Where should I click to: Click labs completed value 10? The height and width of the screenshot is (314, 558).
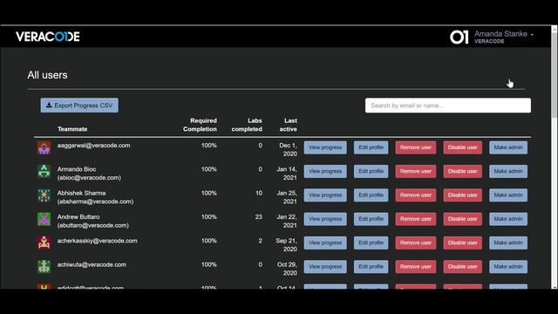[x=259, y=193]
